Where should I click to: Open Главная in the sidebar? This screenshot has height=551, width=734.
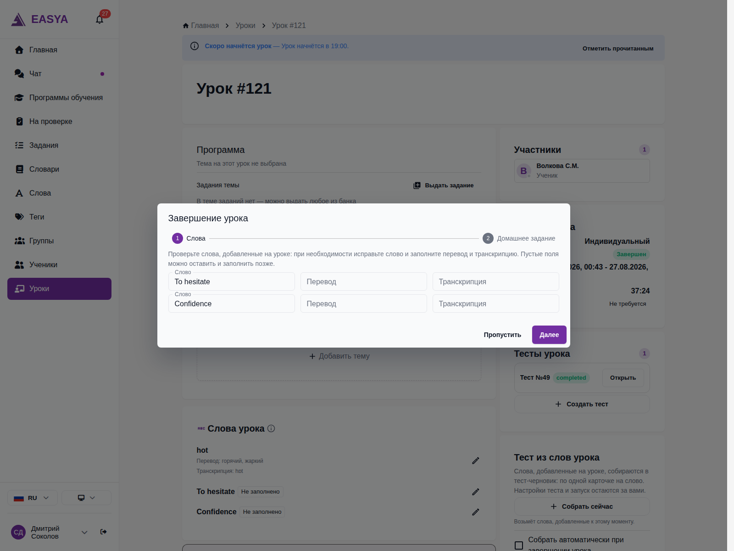pyautogui.click(x=59, y=50)
